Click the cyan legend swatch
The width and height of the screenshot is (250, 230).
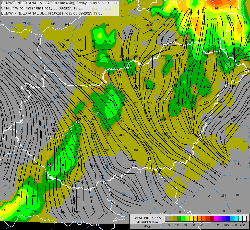pyautogui.click(x=236, y=219)
